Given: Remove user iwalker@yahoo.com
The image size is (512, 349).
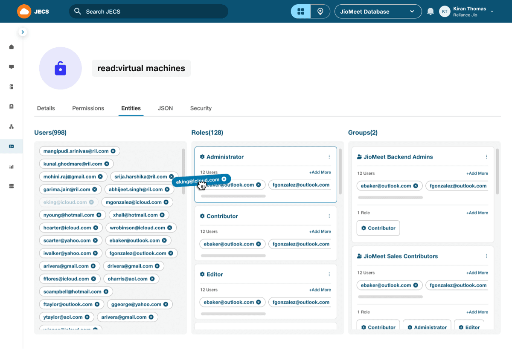Looking at the screenshot, I should pyautogui.click(x=95, y=253).
